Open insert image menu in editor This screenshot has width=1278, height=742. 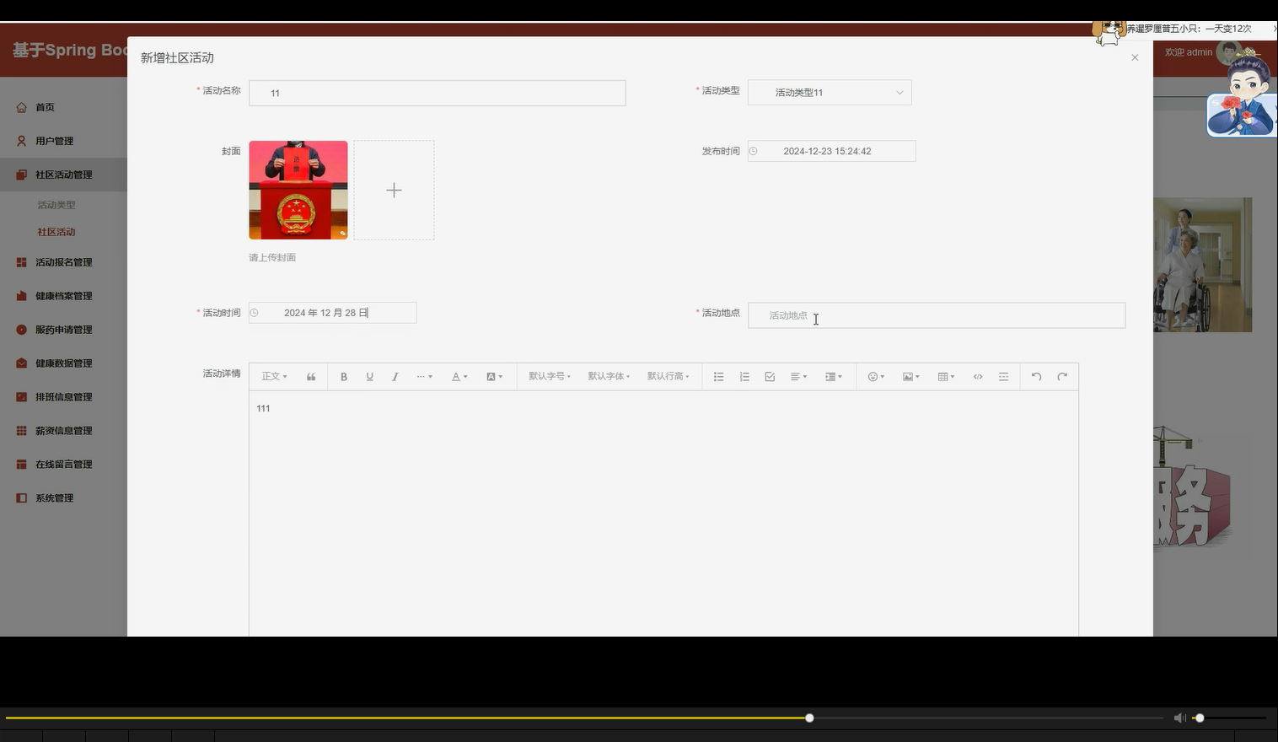coord(910,377)
